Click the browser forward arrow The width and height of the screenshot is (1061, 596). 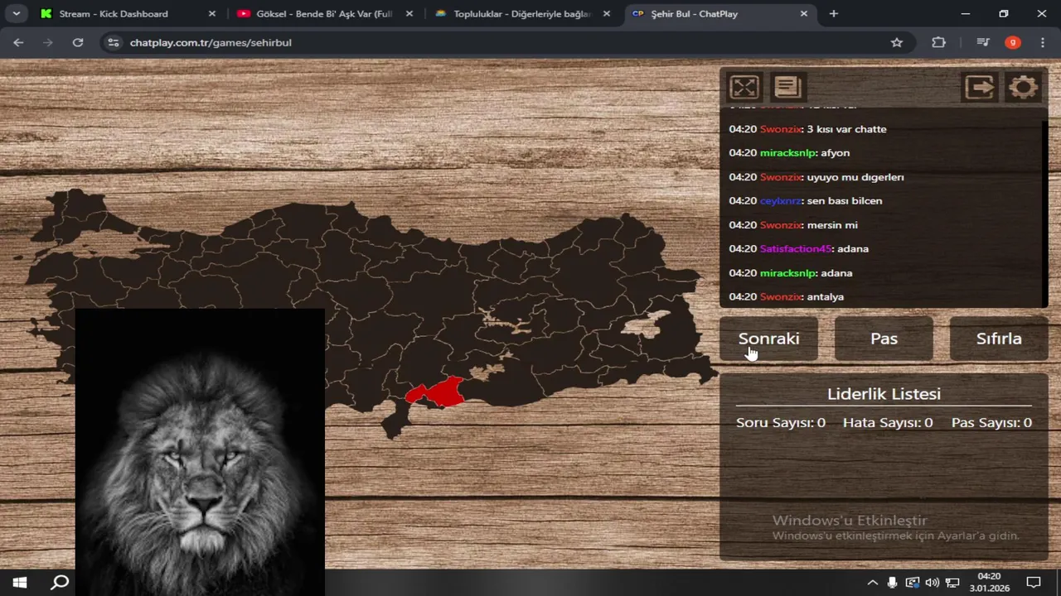(x=48, y=42)
